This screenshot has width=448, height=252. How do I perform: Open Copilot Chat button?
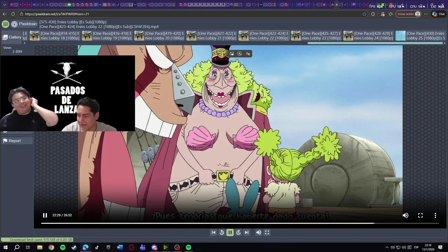click(x=439, y=14)
